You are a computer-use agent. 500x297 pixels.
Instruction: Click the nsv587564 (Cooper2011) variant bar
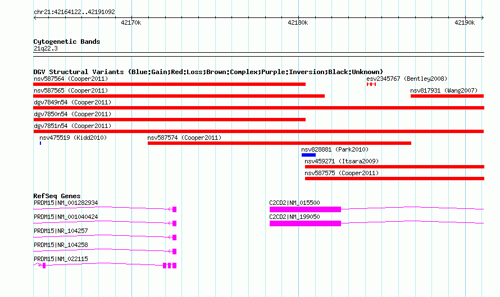(169, 84)
